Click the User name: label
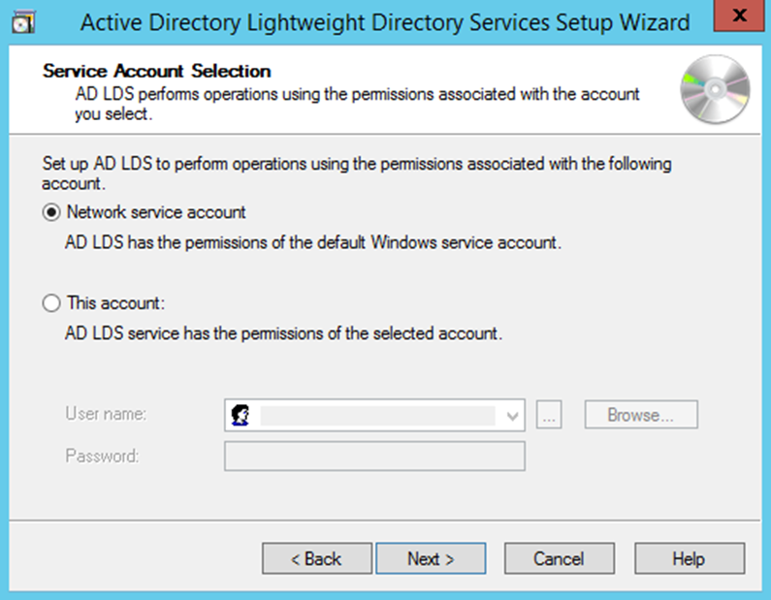Image resolution: width=771 pixels, height=600 pixels. click(106, 414)
